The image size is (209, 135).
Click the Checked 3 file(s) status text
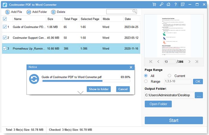pyautogui.click(x=70, y=130)
